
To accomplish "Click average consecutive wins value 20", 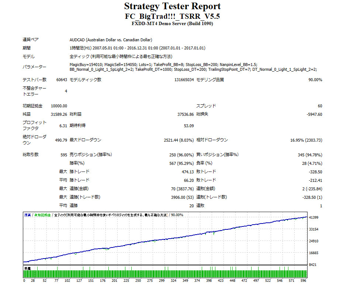I will 192,206.
